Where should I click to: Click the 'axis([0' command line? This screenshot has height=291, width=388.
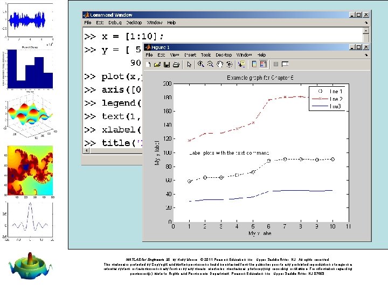[x=113, y=90]
